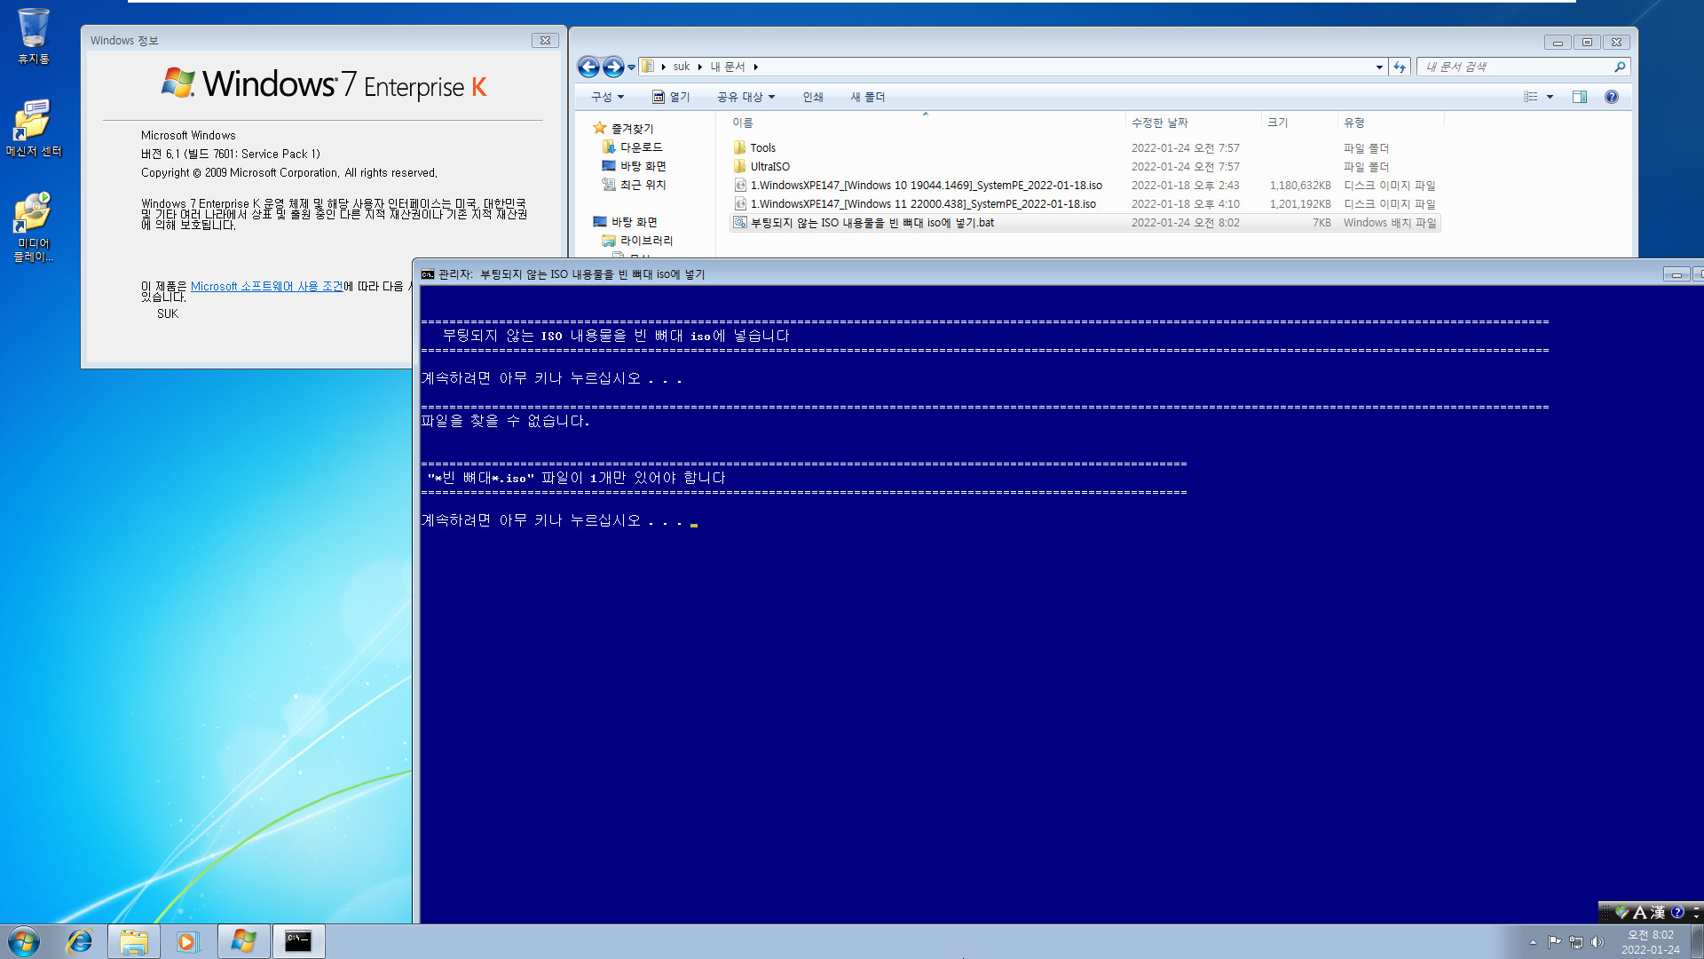Select 최근 위치 in navigation pane

click(x=634, y=185)
